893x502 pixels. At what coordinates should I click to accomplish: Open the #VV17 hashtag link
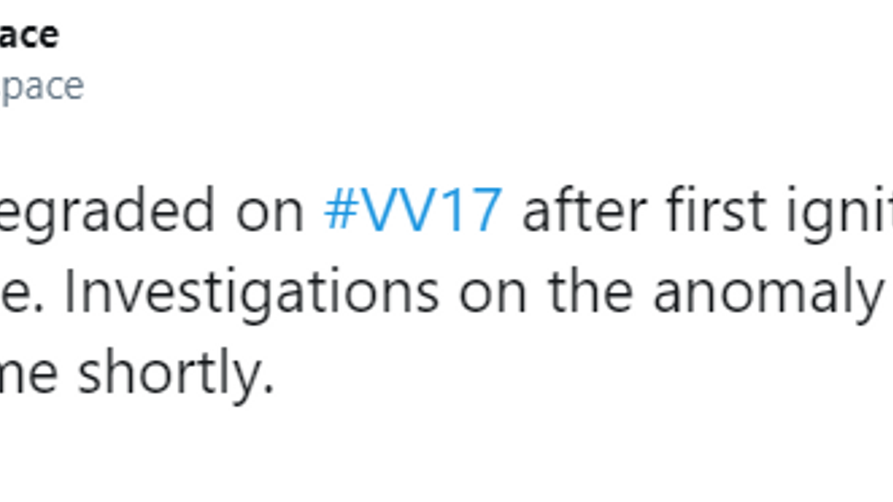coord(413,210)
